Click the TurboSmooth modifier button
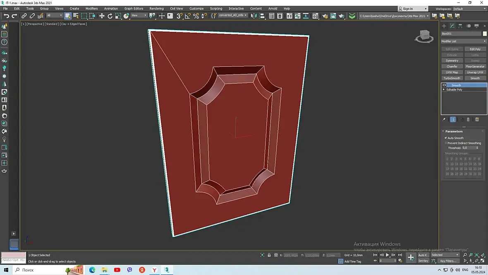Image resolution: width=488 pixels, height=275 pixels. point(452,78)
